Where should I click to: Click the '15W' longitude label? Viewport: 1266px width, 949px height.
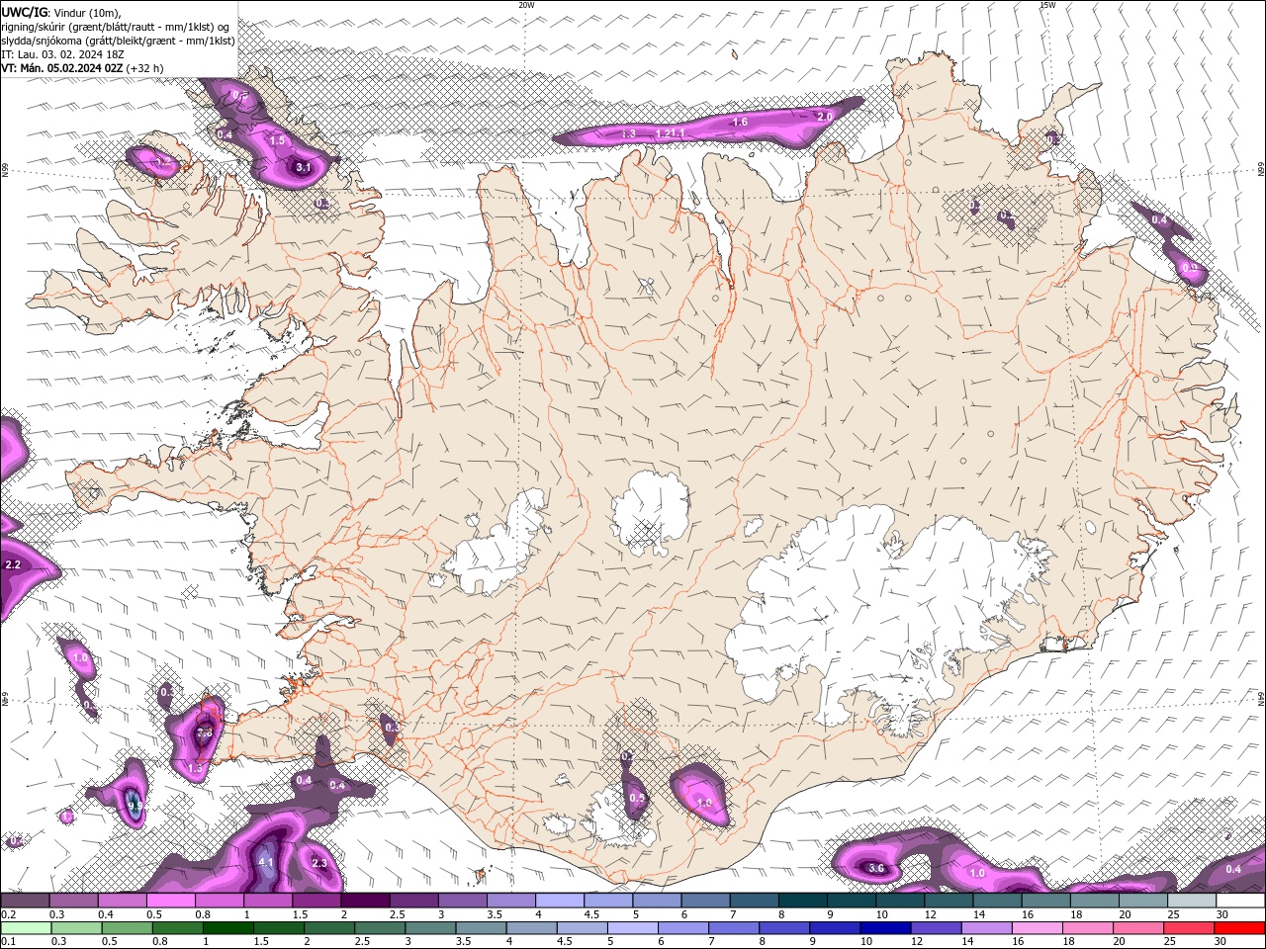tap(1047, 5)
